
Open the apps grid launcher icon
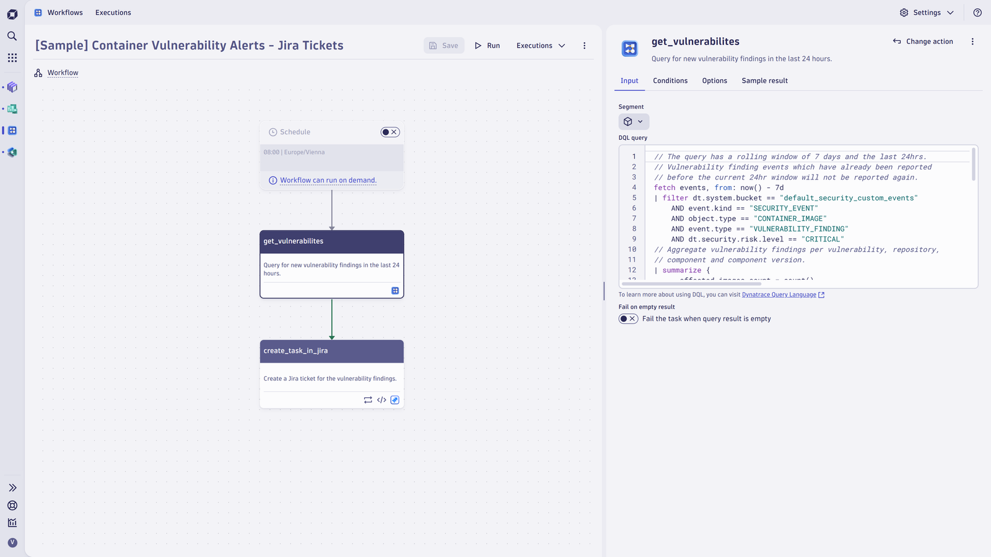click(12, 58)
